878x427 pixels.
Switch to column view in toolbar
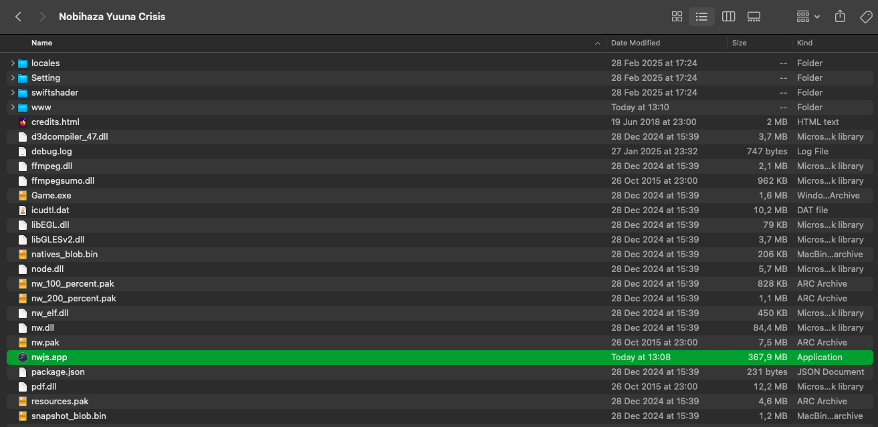pyautogui.click(x=729, y=17)
